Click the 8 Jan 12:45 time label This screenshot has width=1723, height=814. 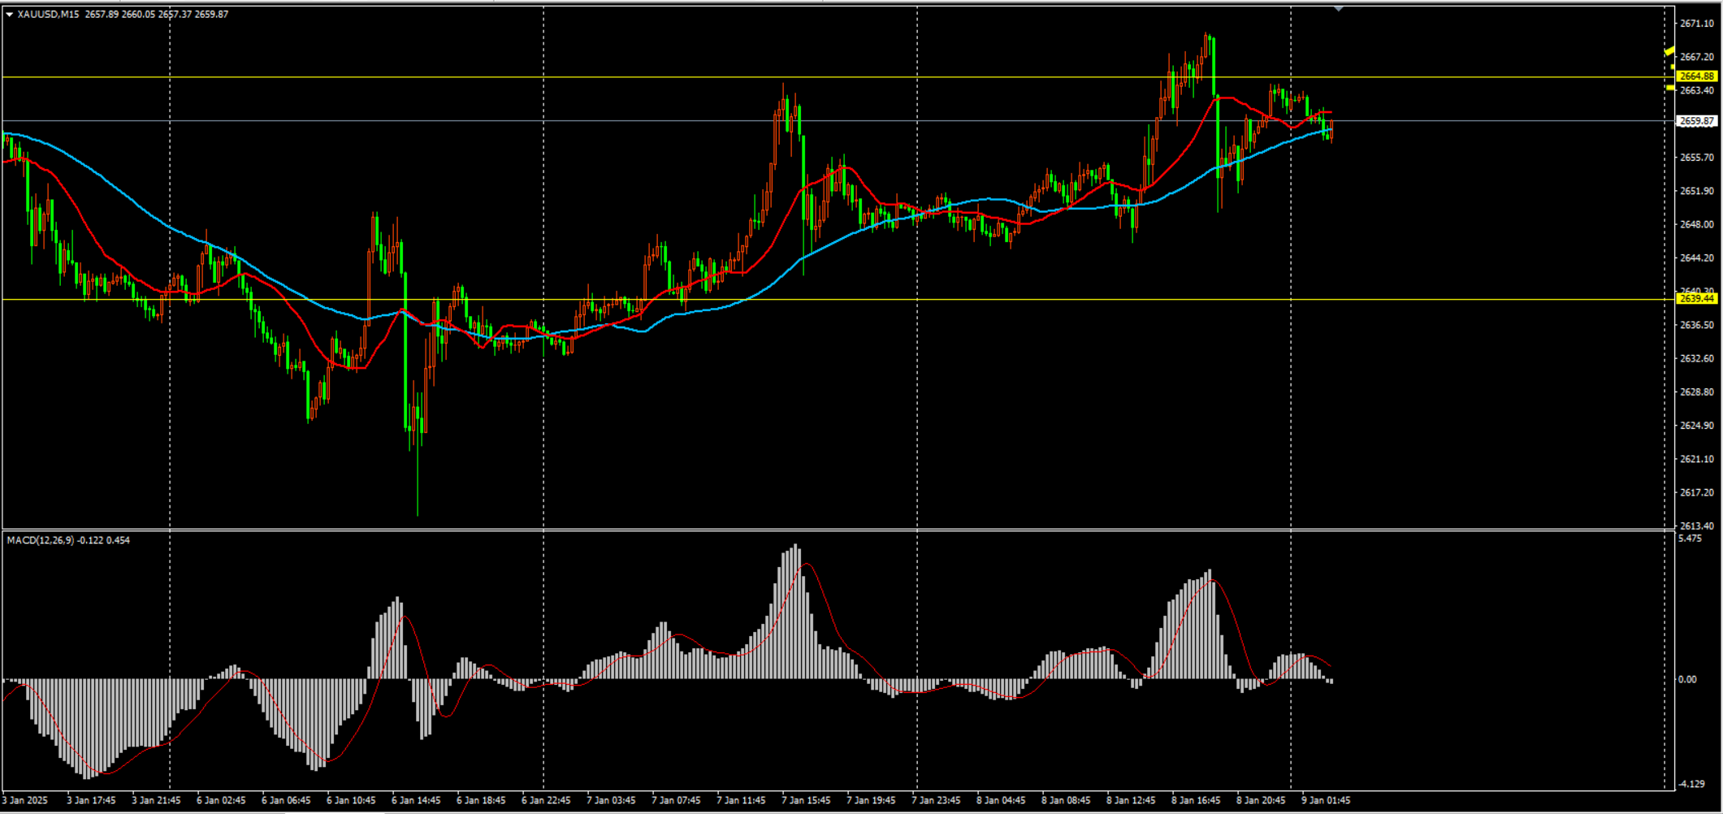tap(1131, 800)
